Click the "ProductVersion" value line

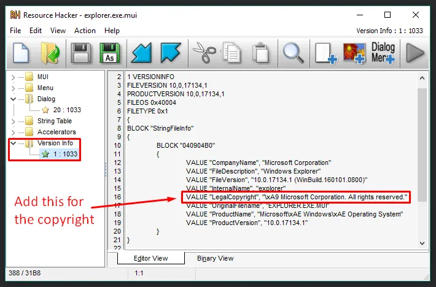[x=247, y=223]
